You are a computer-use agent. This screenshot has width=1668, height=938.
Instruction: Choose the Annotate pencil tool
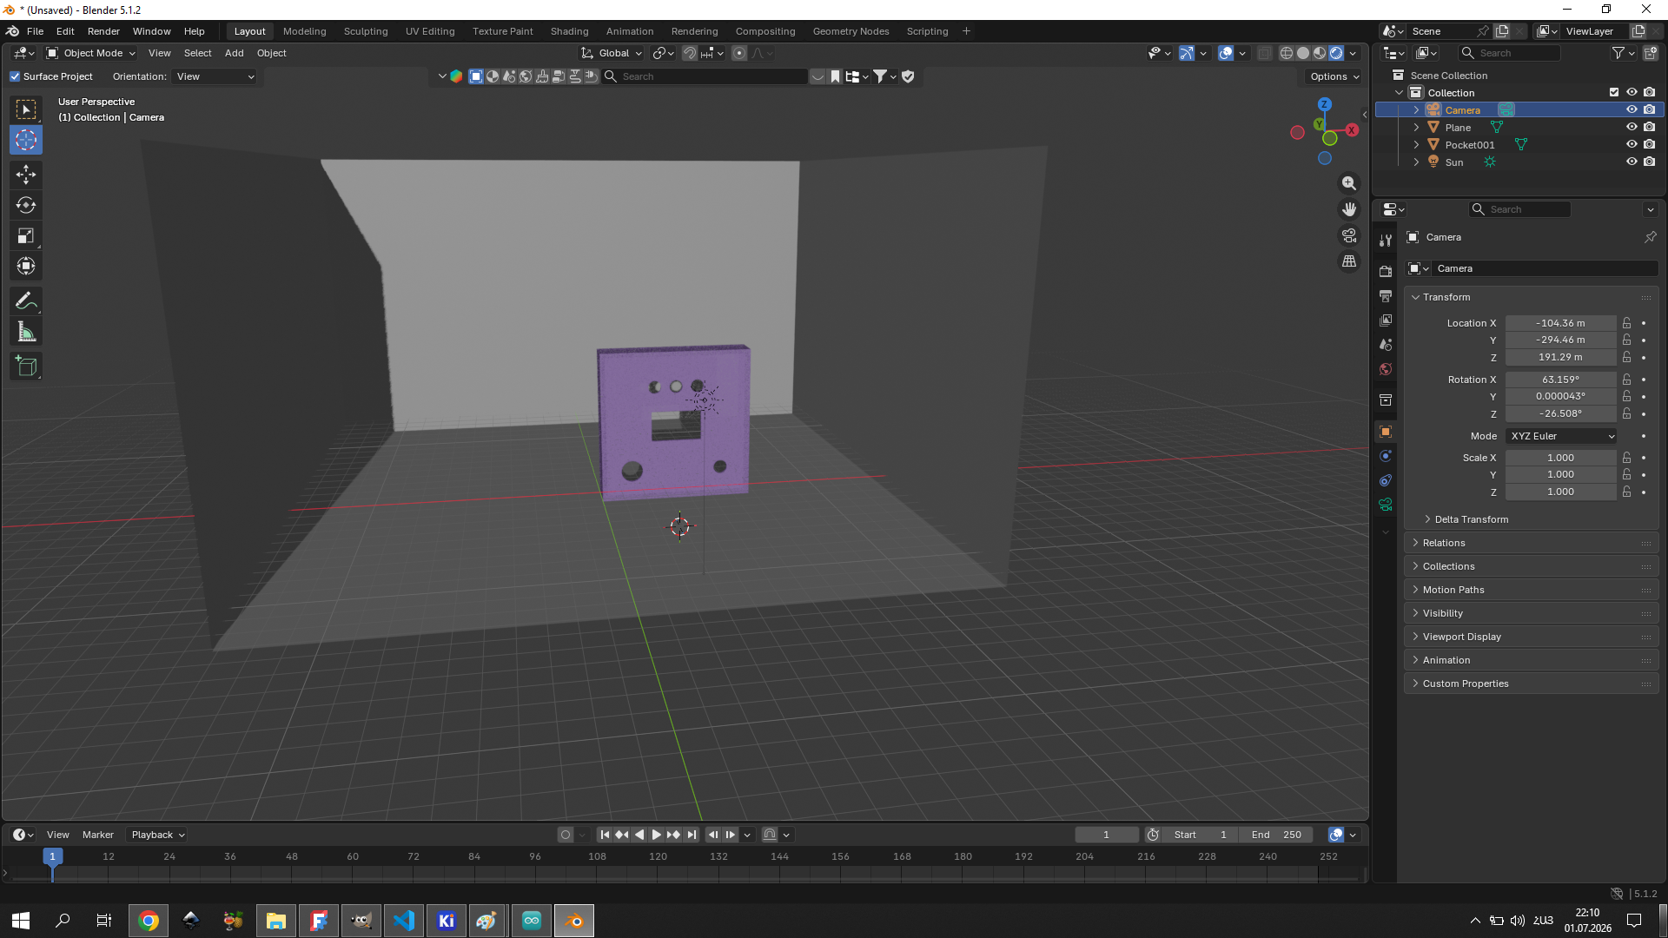26,301
